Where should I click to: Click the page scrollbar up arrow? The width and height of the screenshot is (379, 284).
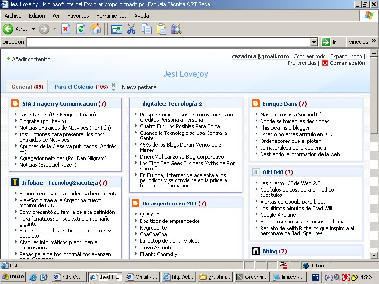pos(374,53)
